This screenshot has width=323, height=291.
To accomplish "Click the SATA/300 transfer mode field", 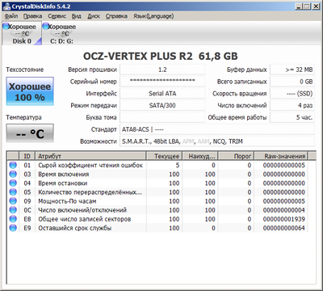I will point(162,105).
